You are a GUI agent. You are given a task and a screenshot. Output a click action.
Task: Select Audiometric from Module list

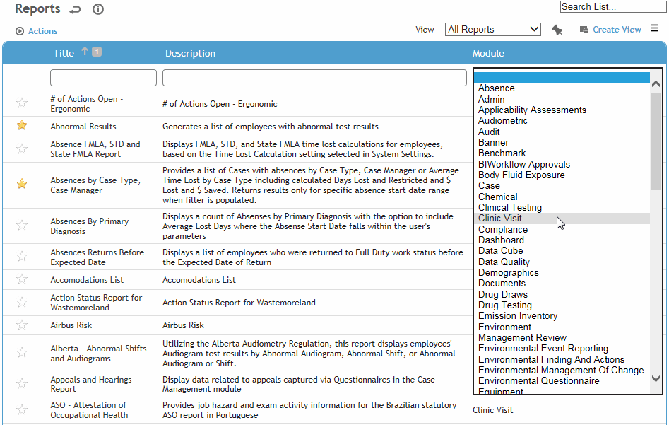tap(562, 120)
